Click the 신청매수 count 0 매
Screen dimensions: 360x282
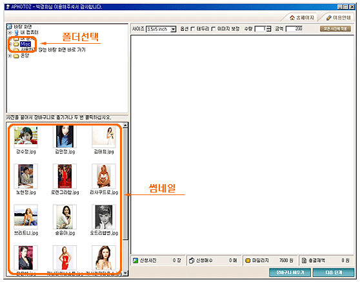[233, 261]
